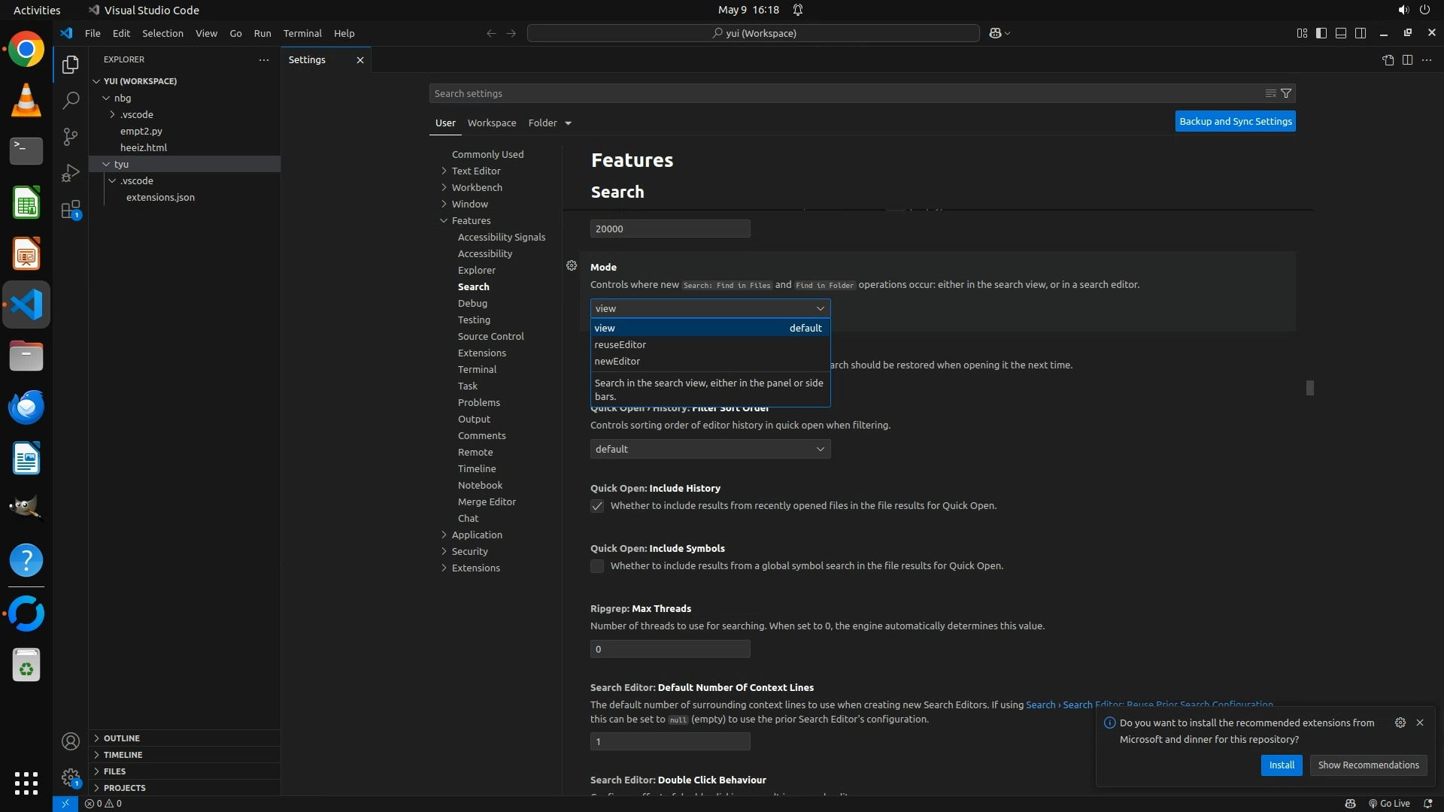Uncheck Quick Open Include History checkbox
1444x812 pixels.
point(597,506)
